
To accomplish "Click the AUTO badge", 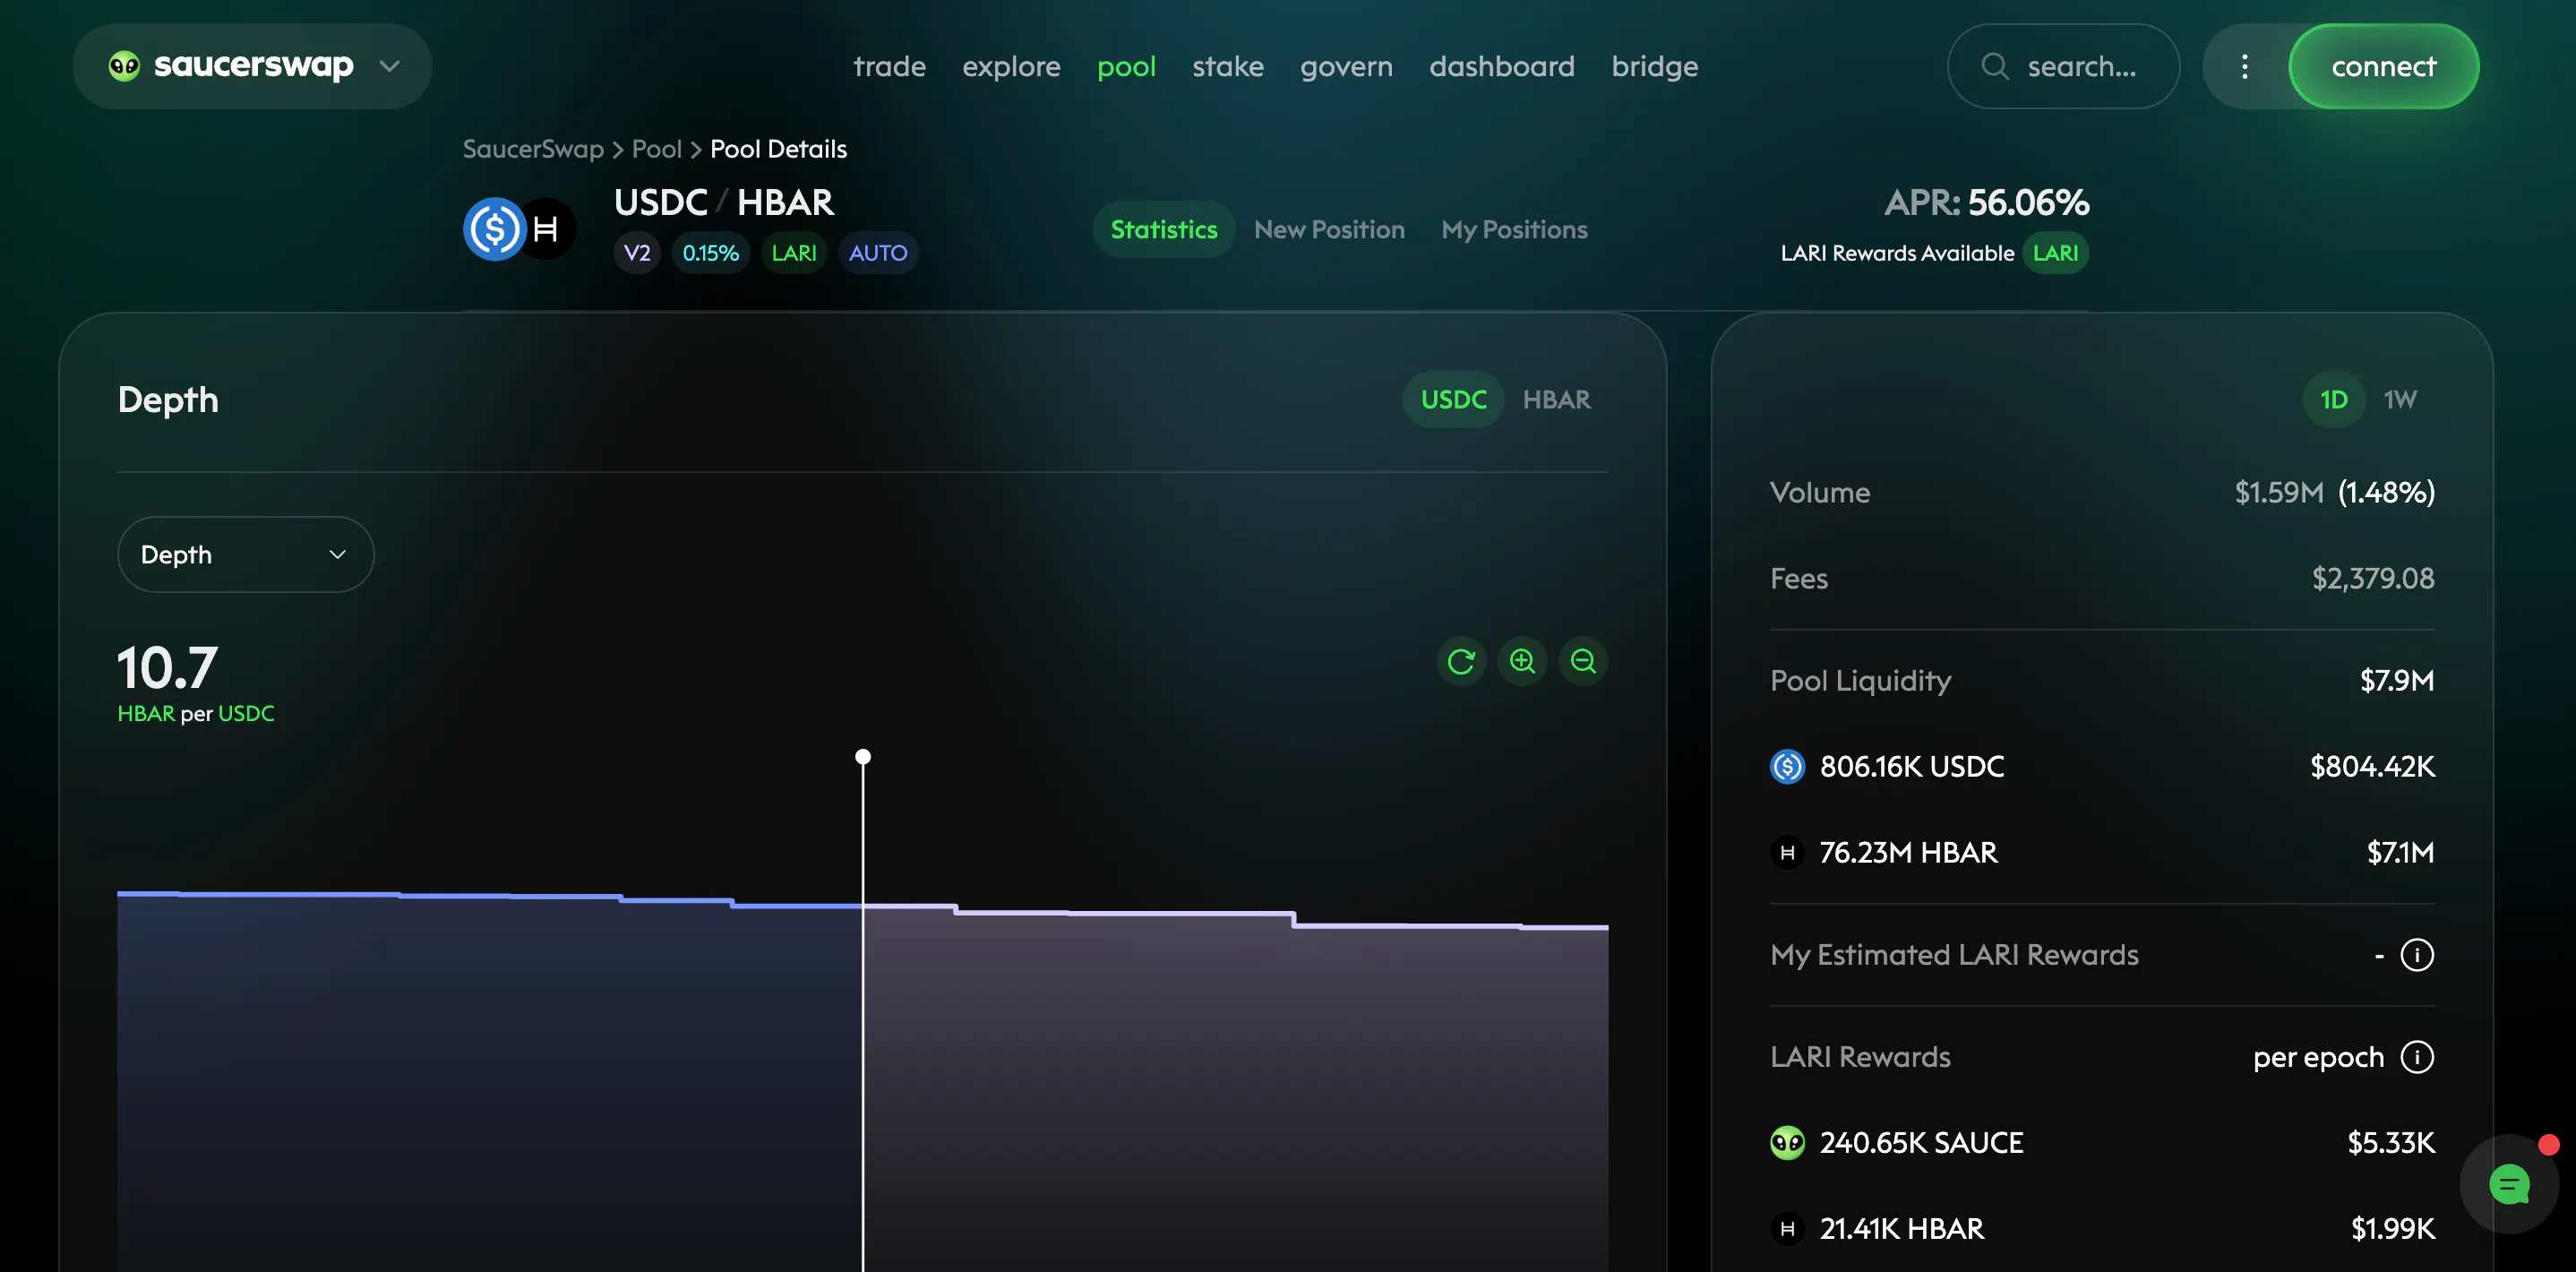I will coord(878,253).
